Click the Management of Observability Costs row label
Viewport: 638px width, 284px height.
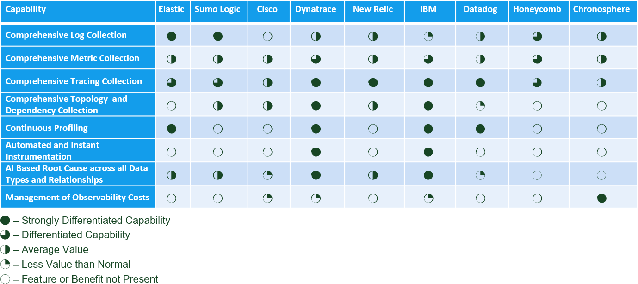pos(78,197)
